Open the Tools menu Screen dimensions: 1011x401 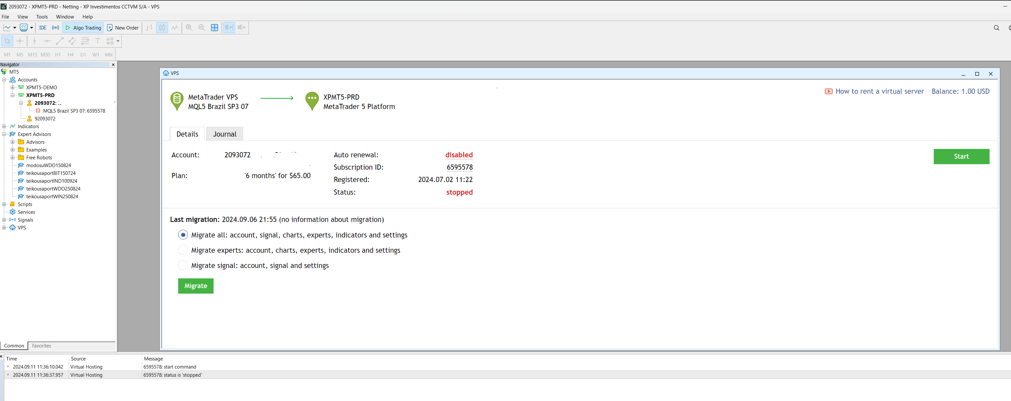pos(42,17)
